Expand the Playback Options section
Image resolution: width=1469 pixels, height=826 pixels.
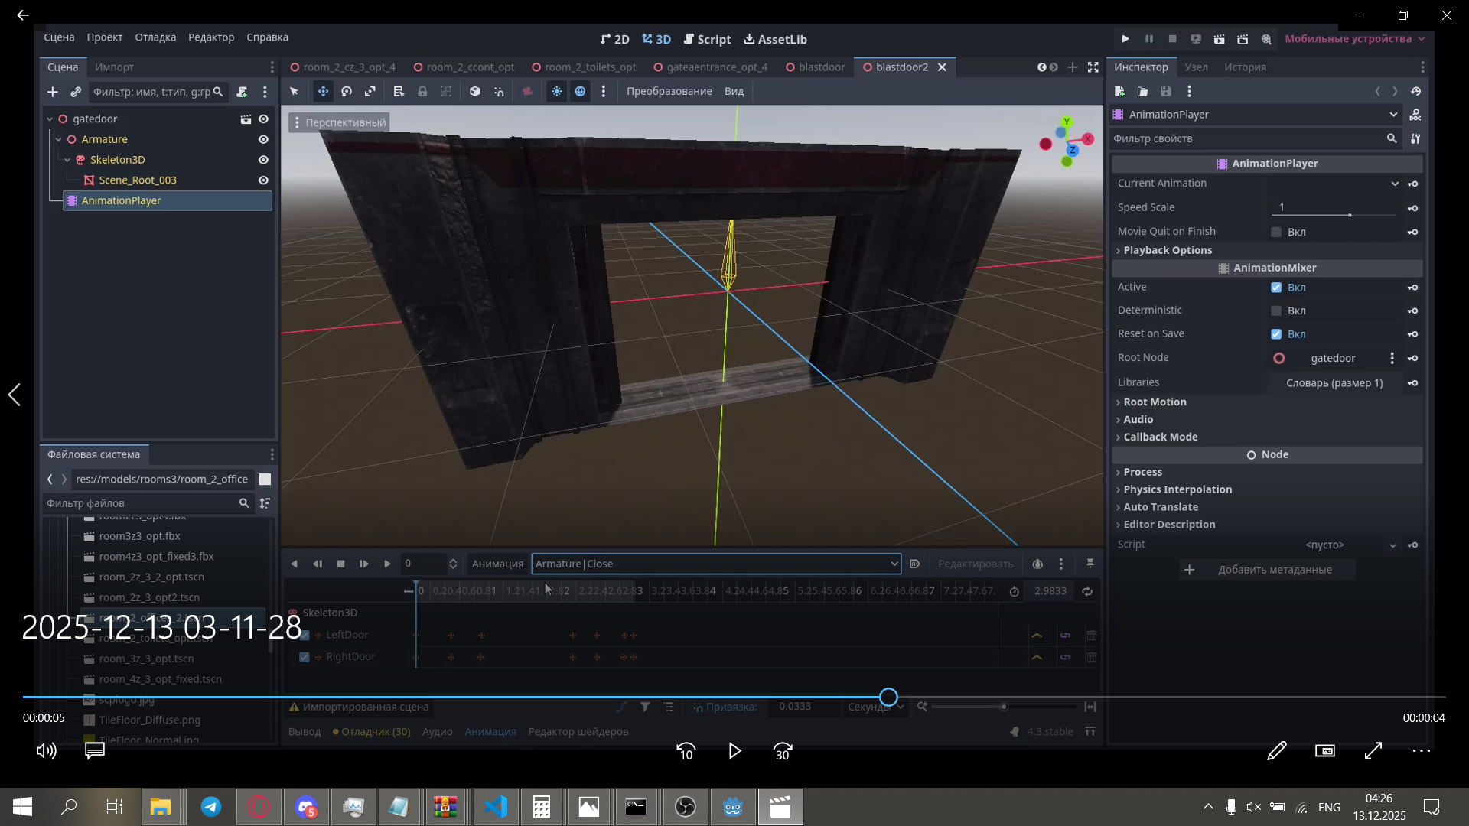[1168, 250]
